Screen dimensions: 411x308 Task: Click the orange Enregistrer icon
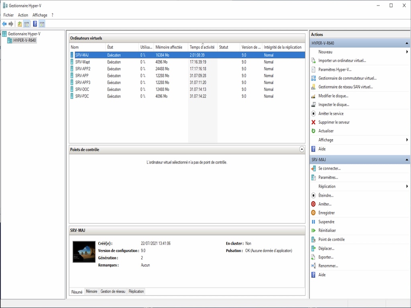(x=313, y=213)
